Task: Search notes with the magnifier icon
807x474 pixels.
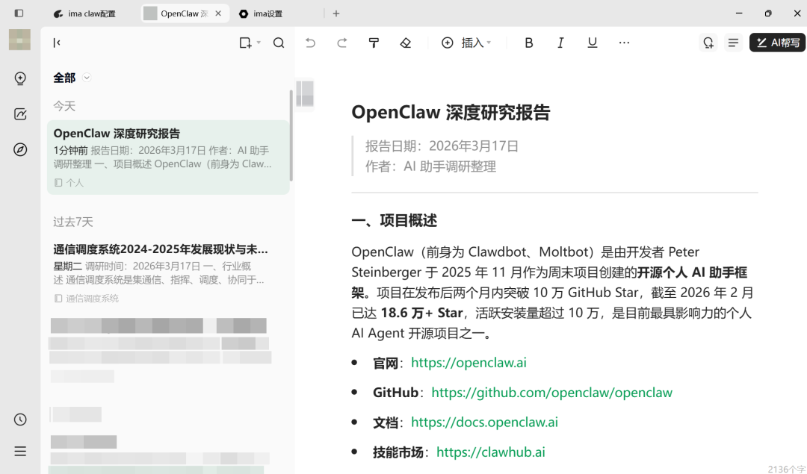Action: [279, 43]
